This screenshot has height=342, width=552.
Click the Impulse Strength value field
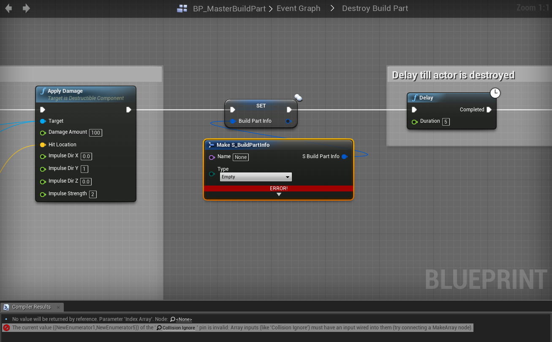coord(93,194)
